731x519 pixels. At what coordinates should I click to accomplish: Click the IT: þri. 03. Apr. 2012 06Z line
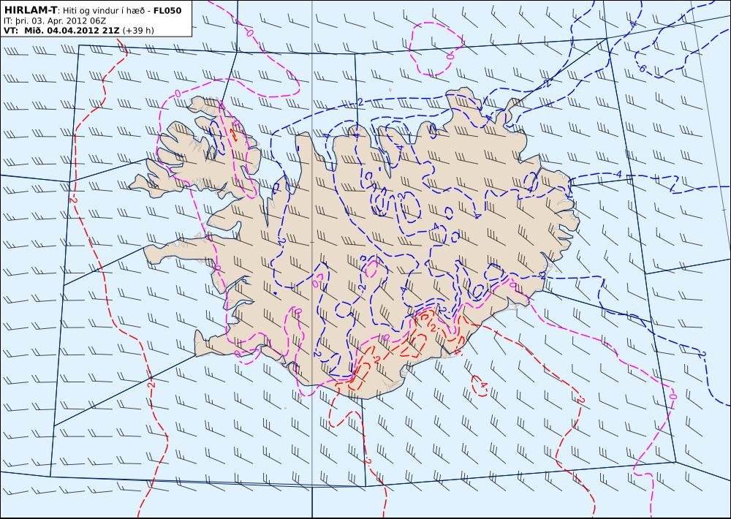click(x=54, y=20)
